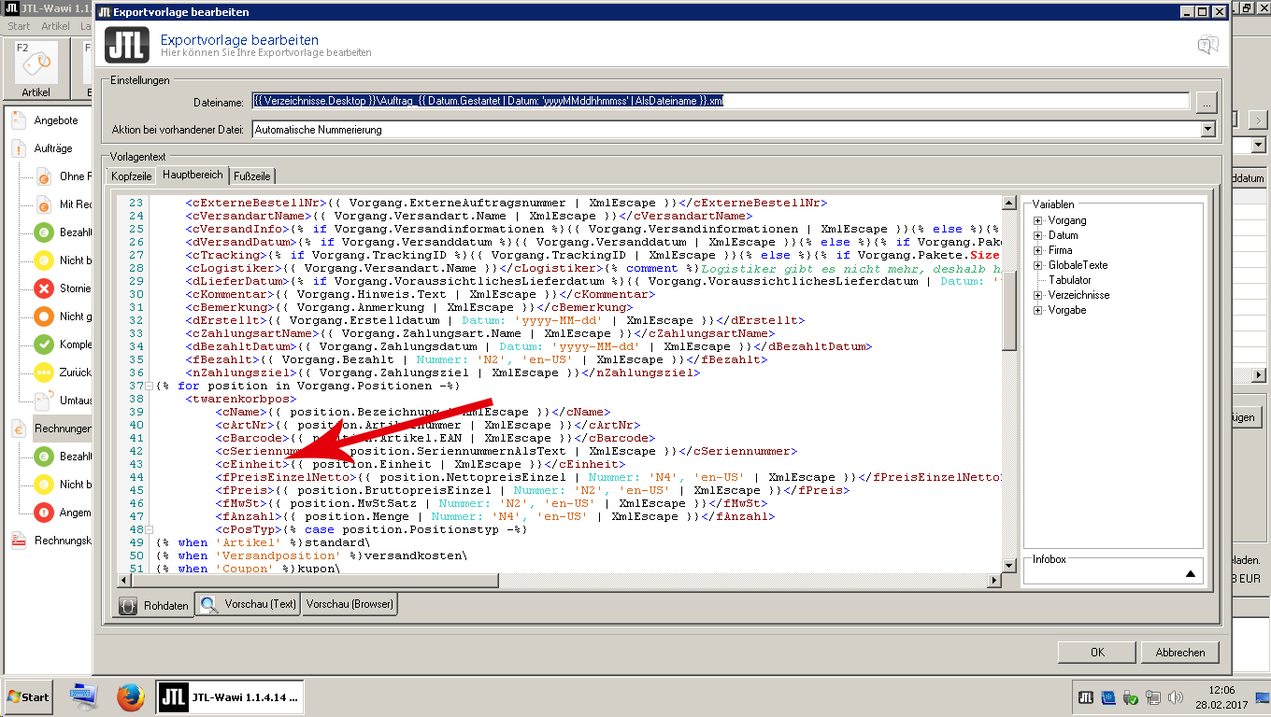The height and width of the screenshot is (717, 1271).
Task: Click the Artikel toolbar icon
Action: click(x=36, y=65)
